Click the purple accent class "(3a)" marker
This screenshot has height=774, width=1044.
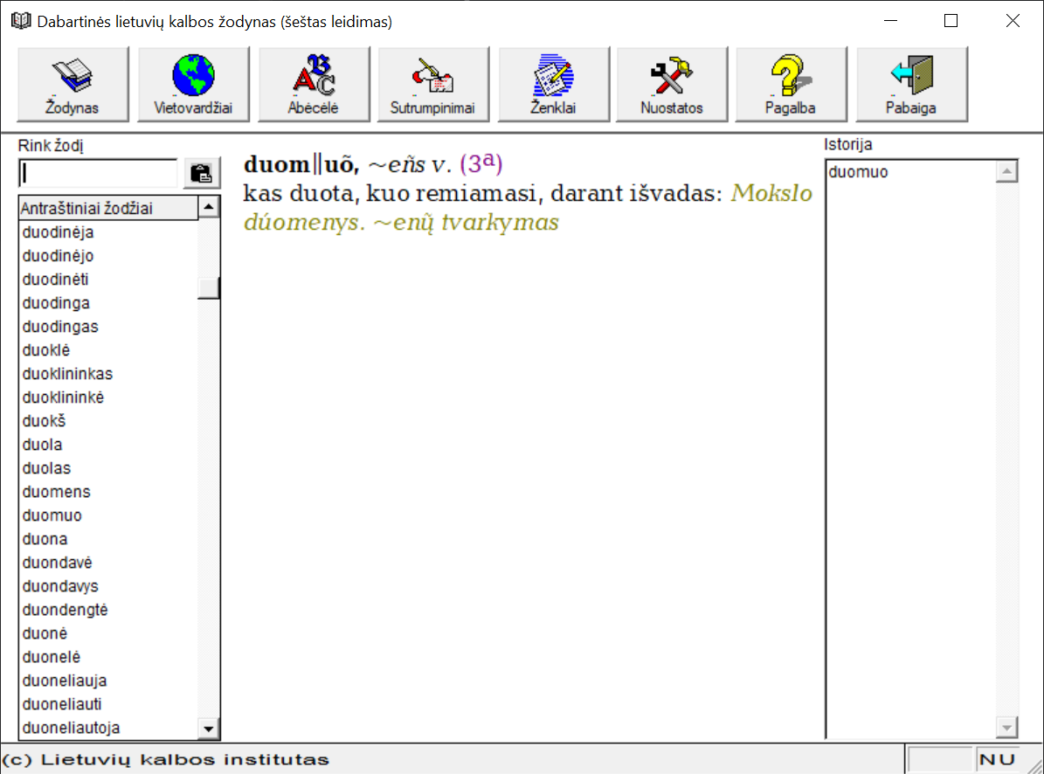coord(481,163)
